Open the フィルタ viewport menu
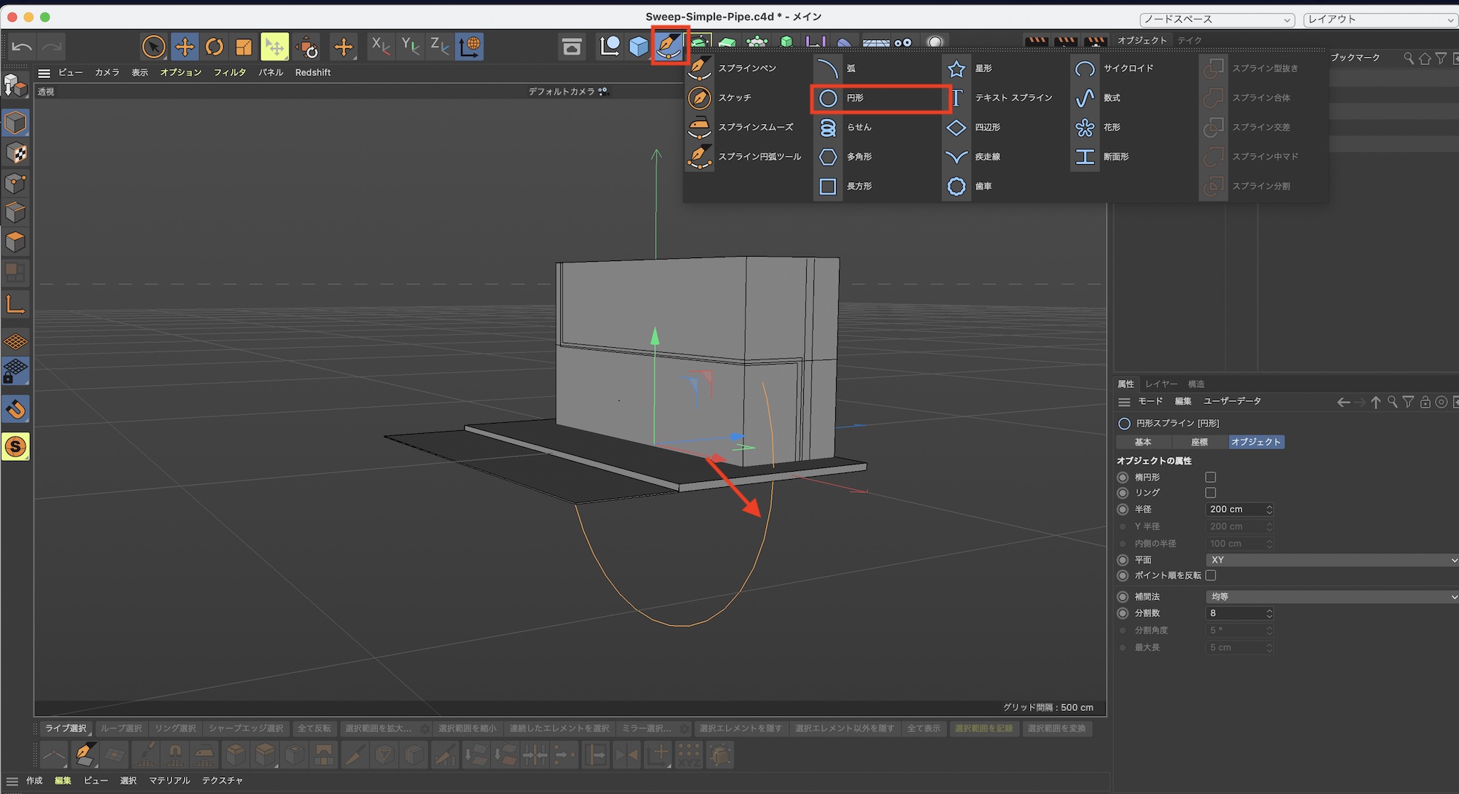Screen dimensions: 1459x794 click(230, 72)
